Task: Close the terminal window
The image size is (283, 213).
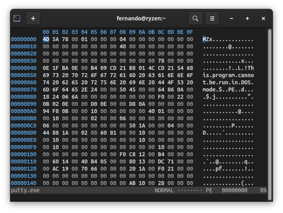Action: click(263, 18)
